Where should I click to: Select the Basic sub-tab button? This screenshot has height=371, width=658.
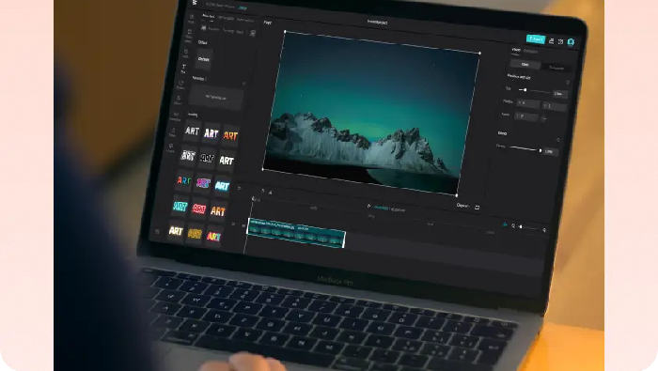pos(525,64)
